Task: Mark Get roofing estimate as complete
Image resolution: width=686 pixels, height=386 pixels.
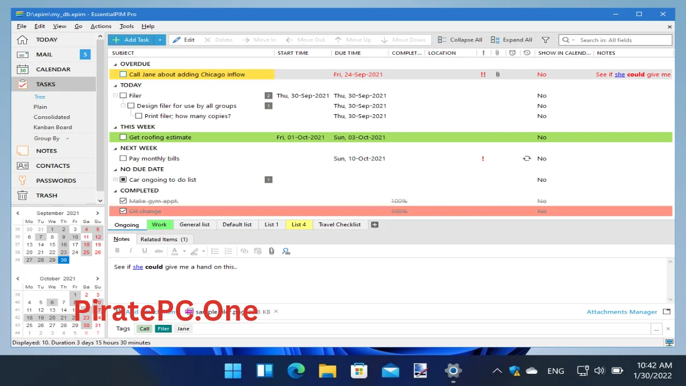Action: click(x=123, y=137)
